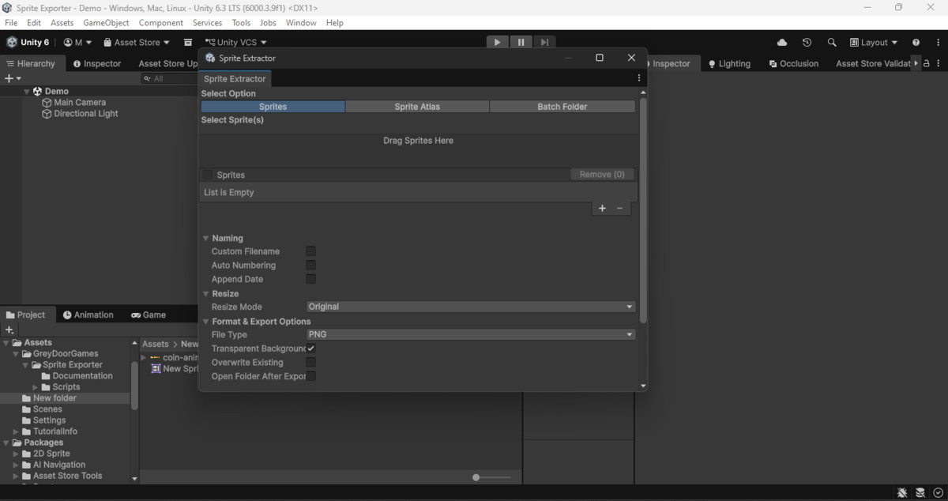The image size is (948, 501).
Task: Click the minus button under Sprites list
Action: 619,209
